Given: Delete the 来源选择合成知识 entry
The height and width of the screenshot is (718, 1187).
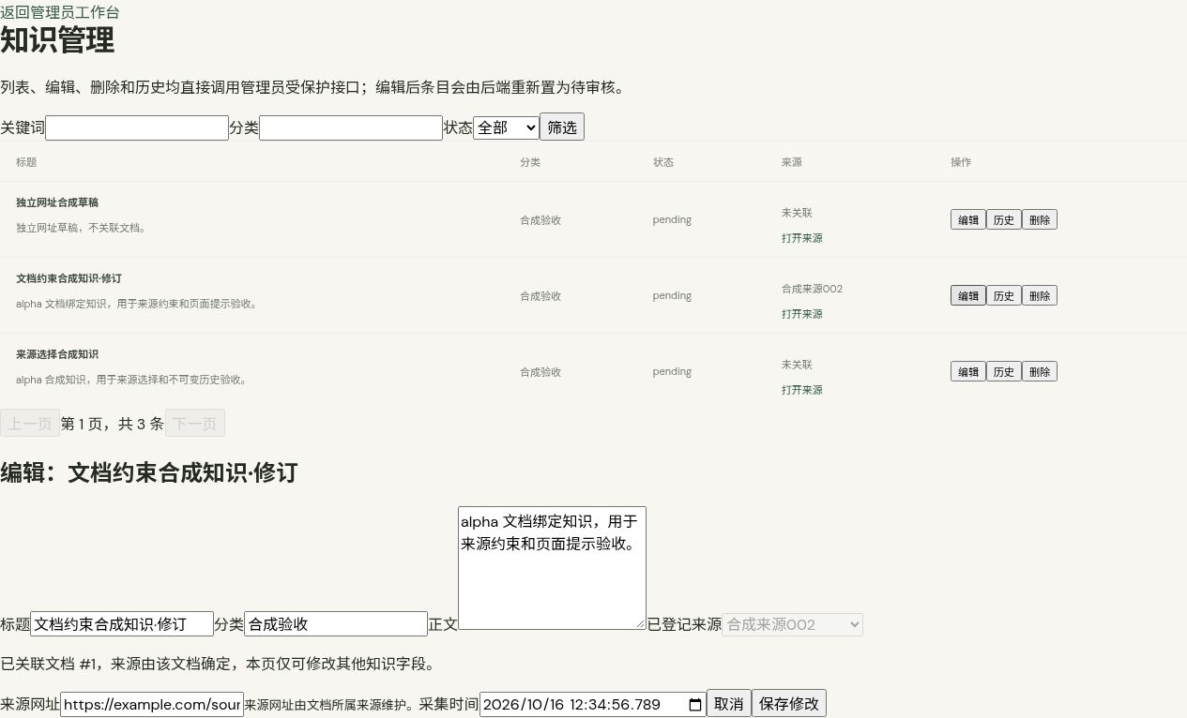Looking at the screenshot, I should [1039, 371].
